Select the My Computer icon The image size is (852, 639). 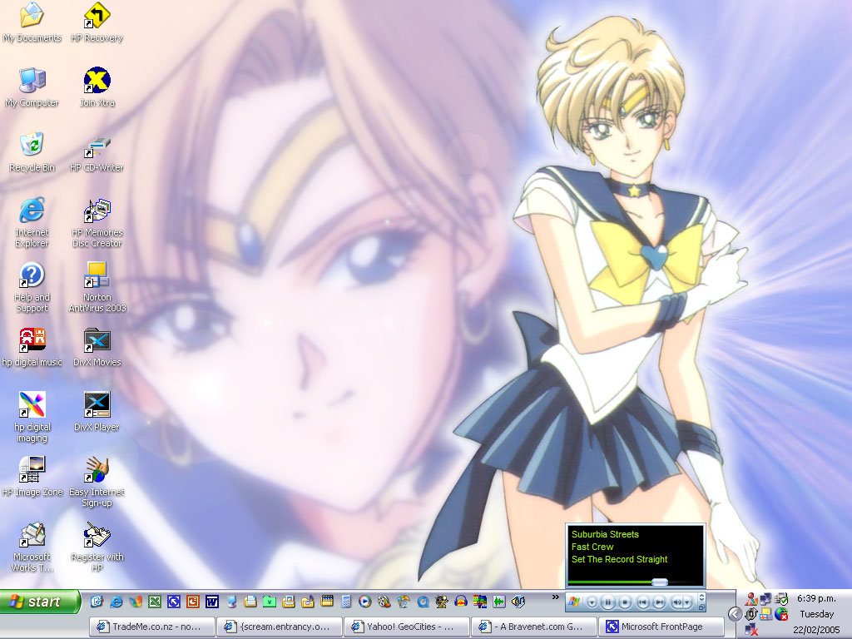point(32,87)
